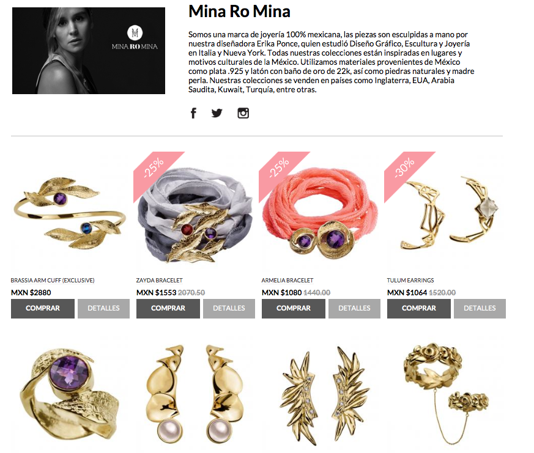Open the Armelia Bracelet title link

(287, 281)
